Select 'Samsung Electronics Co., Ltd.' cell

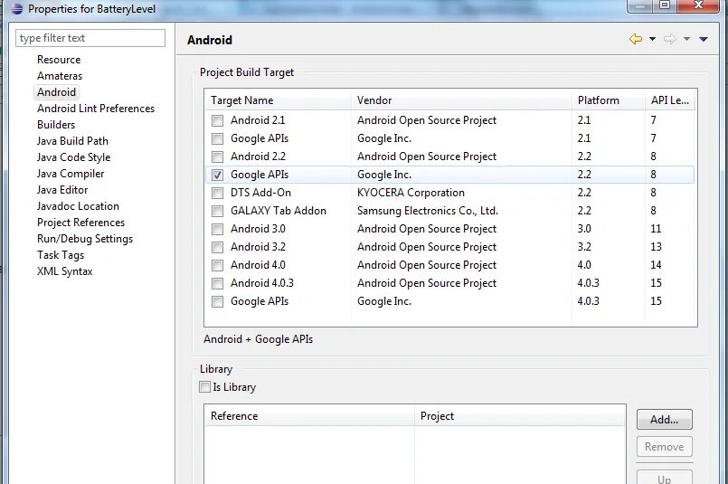(428, 211)
